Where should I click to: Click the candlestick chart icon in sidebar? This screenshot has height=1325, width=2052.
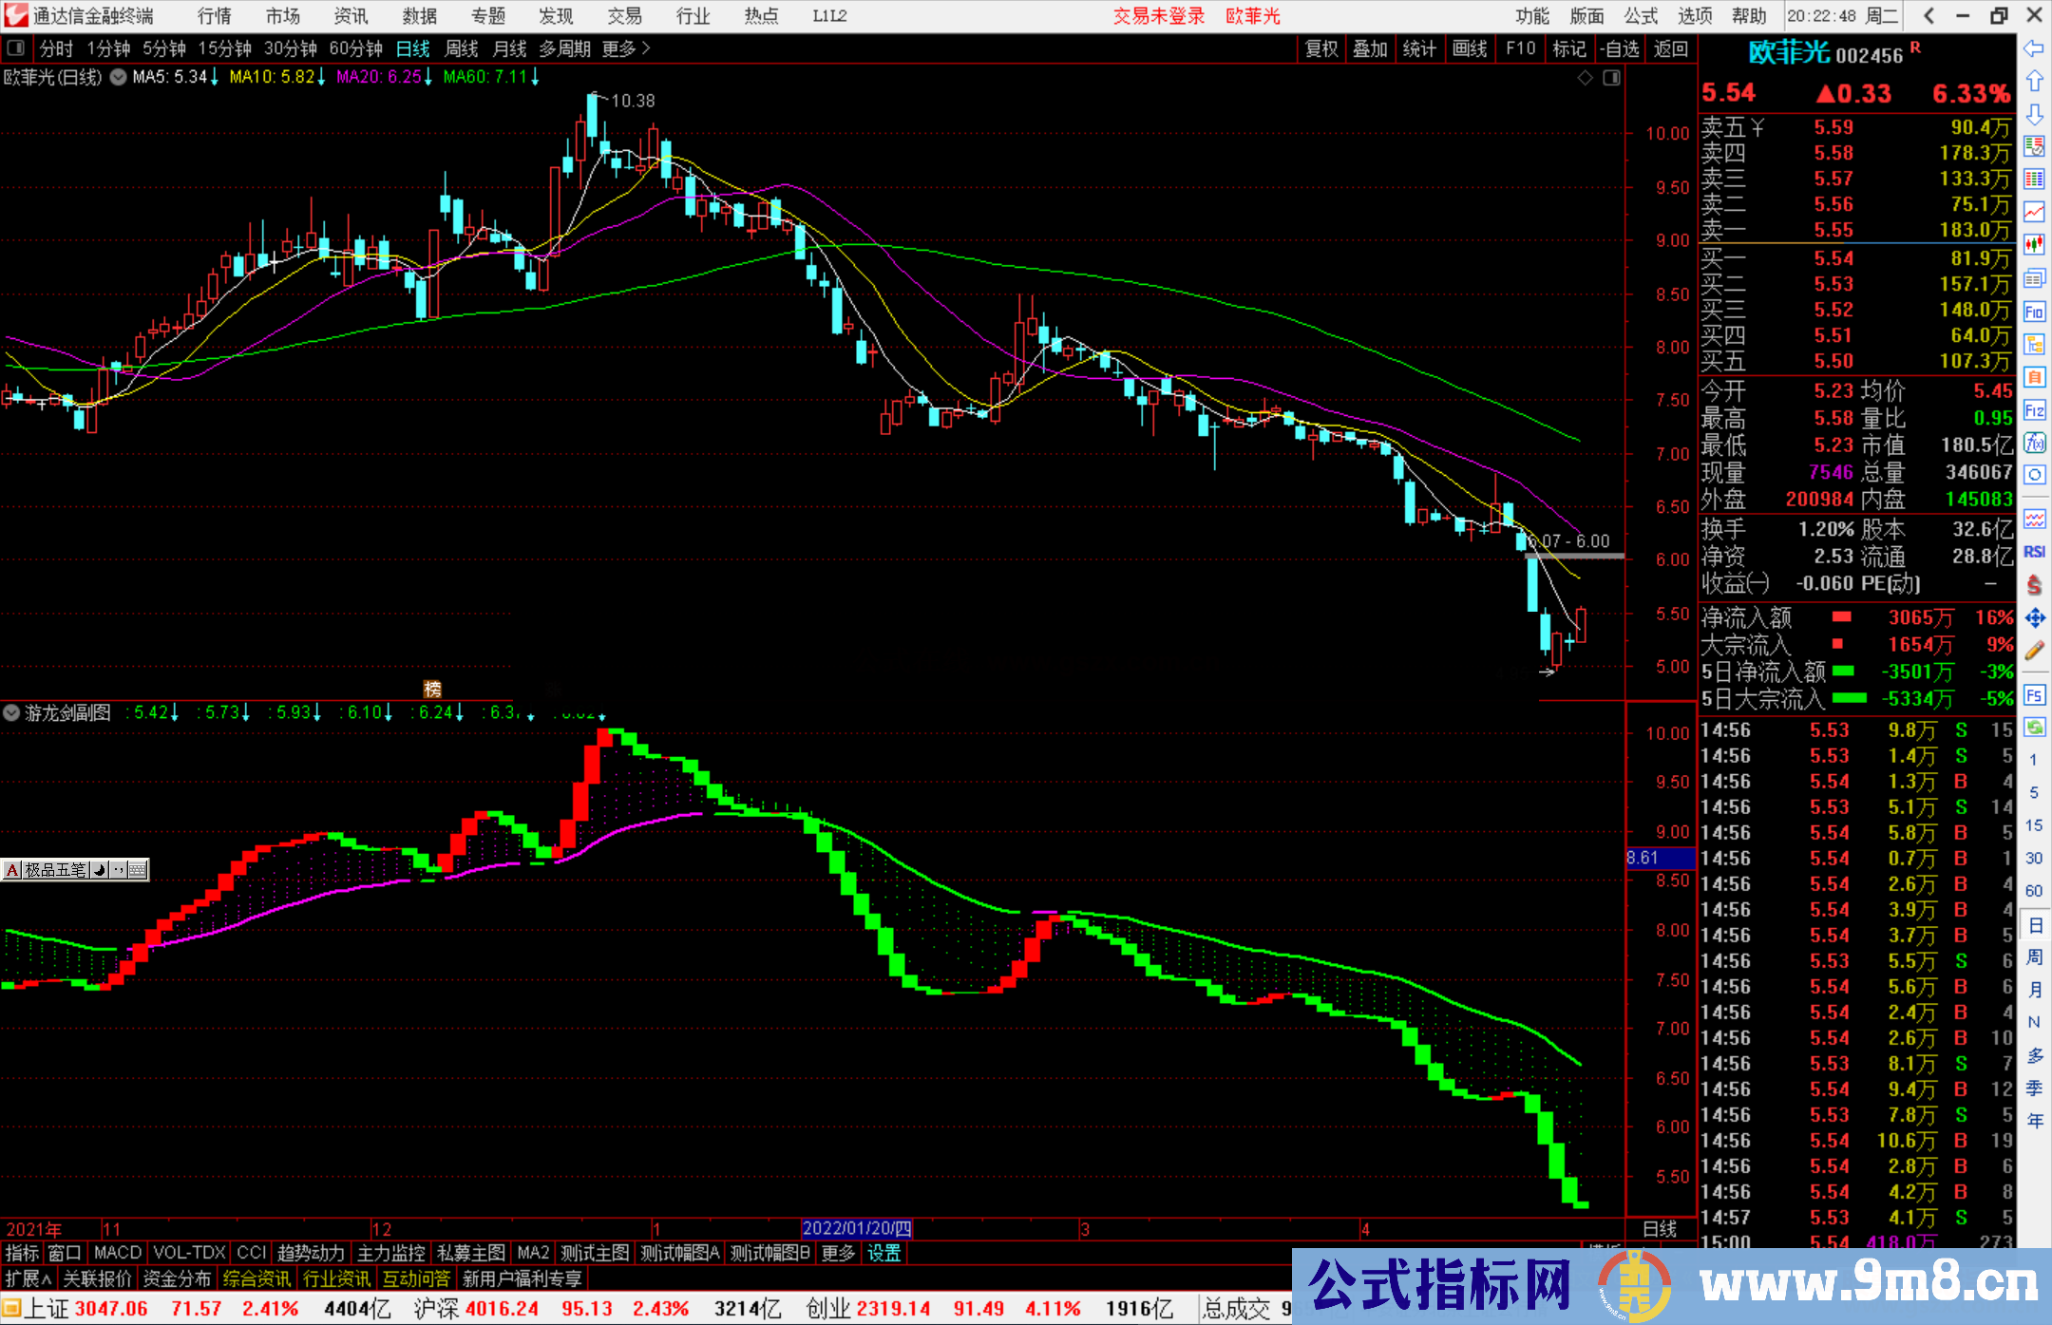pyautogui.click(x=2034, y=245)
